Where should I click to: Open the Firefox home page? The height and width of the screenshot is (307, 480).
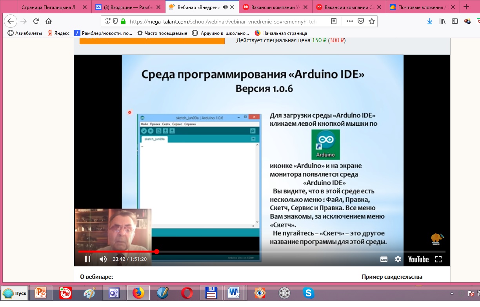(49, 22)
